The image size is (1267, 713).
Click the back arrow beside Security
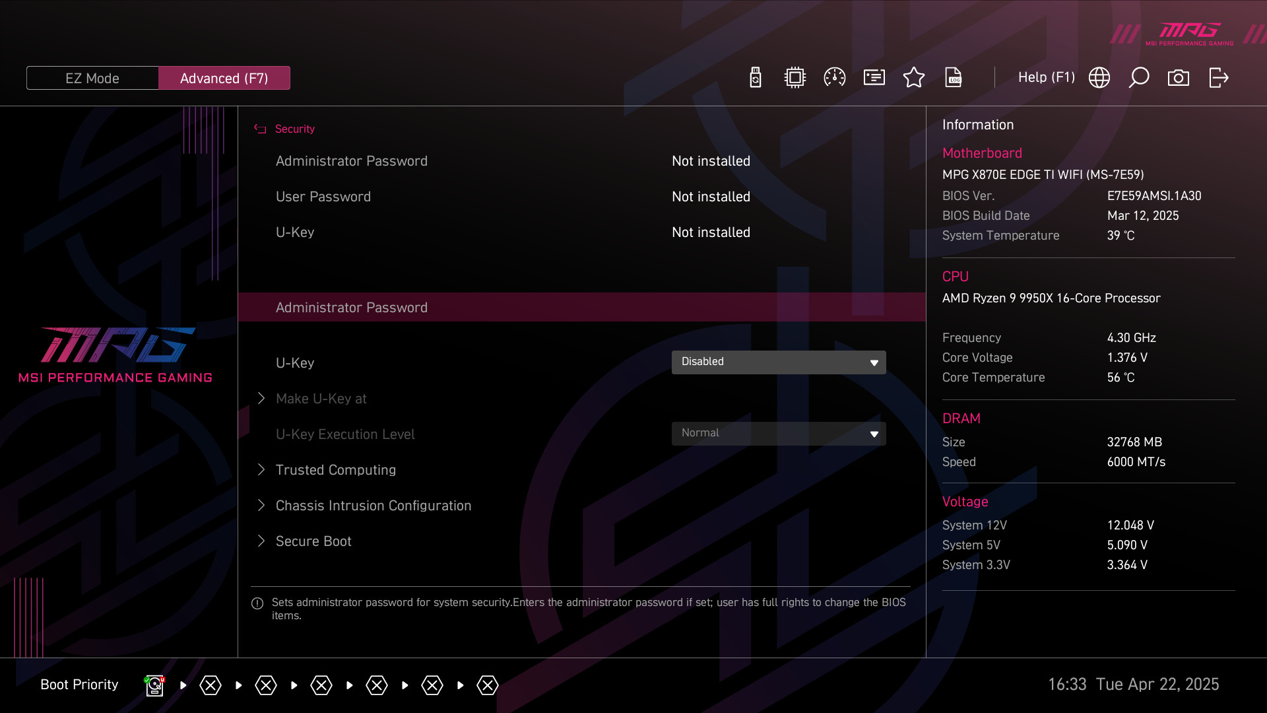click(x=260, y=129)
